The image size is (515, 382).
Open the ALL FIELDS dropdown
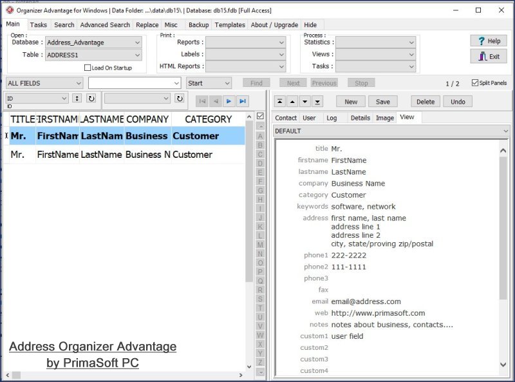(x=79, y=83)
